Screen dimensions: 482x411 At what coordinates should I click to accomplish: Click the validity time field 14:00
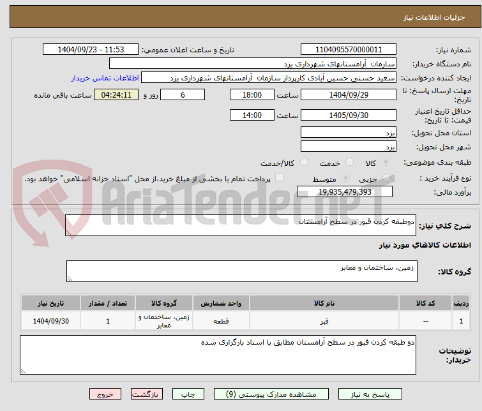click(252, 116)
